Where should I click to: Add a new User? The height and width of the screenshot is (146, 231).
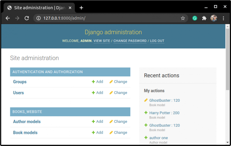tap(97, 93)
